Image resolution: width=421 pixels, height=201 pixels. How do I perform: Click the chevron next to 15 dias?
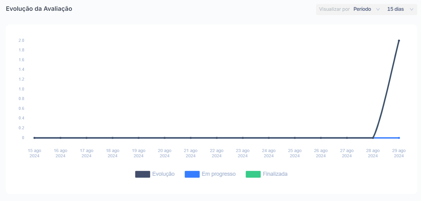click(x=411, y=10)
